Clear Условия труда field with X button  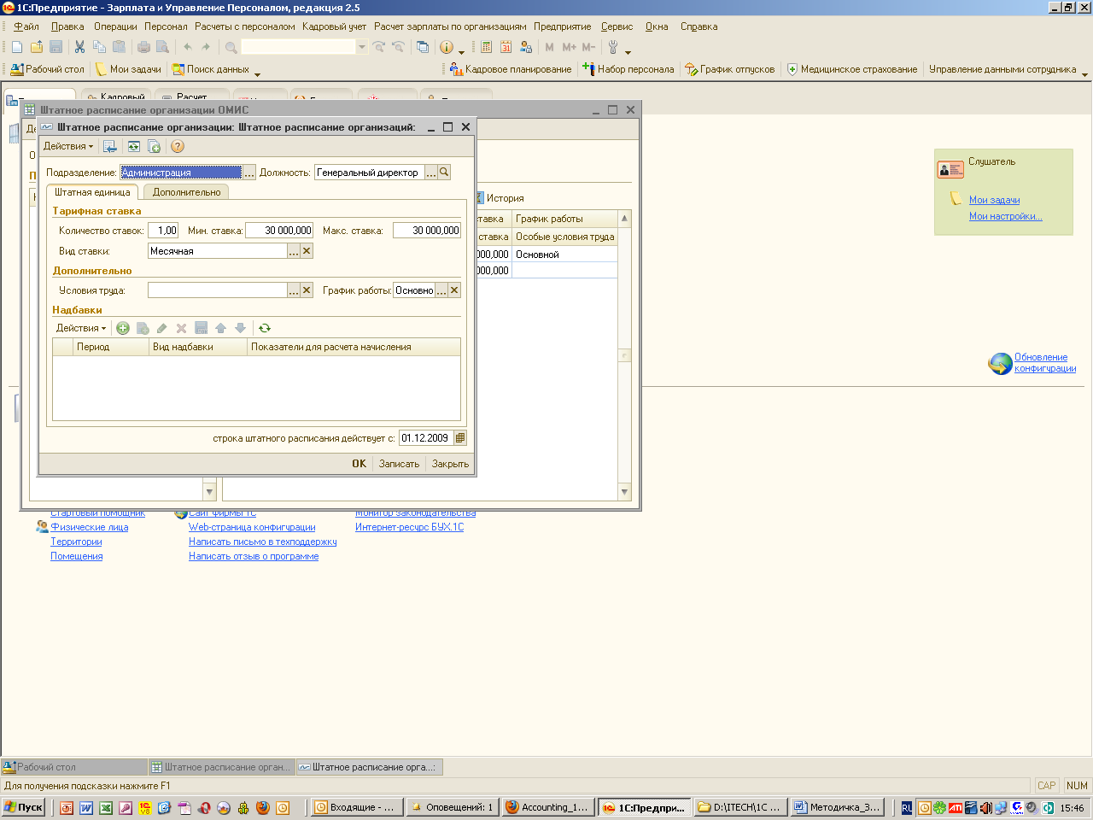307,290
